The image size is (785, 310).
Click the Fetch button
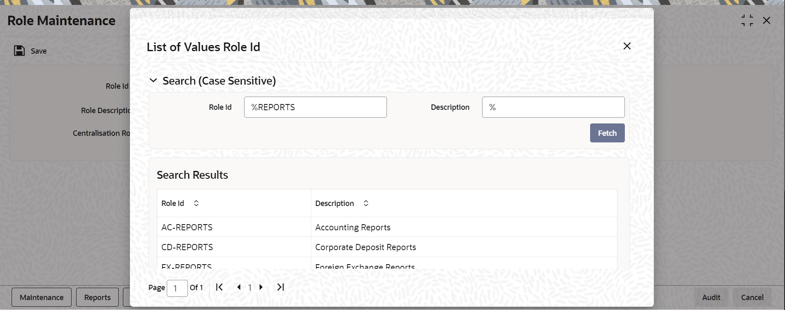point(607,133)
